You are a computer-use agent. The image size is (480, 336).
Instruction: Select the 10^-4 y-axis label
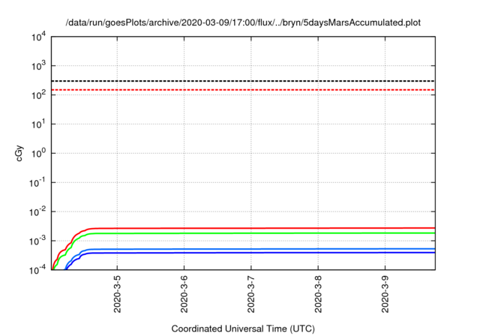pos(37,270)
